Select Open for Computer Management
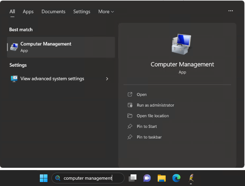This screenshot has height=186, width=245. click(x=142, y=94)
